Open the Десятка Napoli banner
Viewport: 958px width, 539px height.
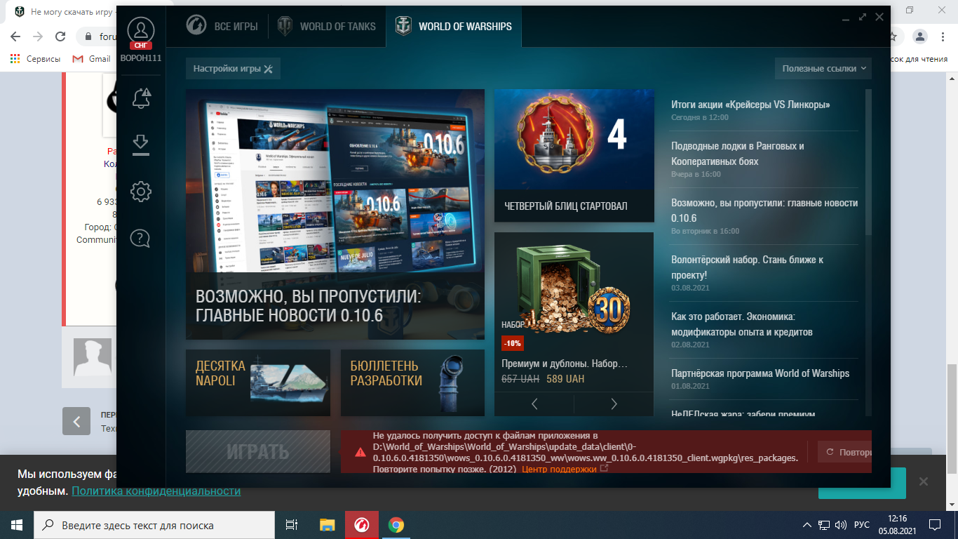click(258, 383)
